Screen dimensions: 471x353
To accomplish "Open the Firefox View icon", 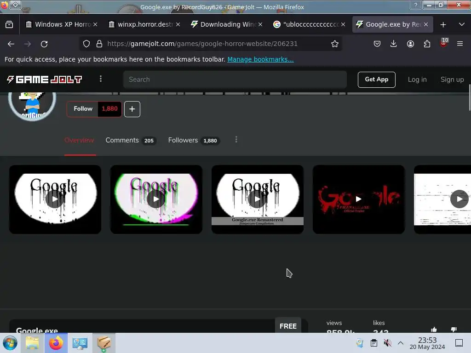I will click(x=9, y=24).
